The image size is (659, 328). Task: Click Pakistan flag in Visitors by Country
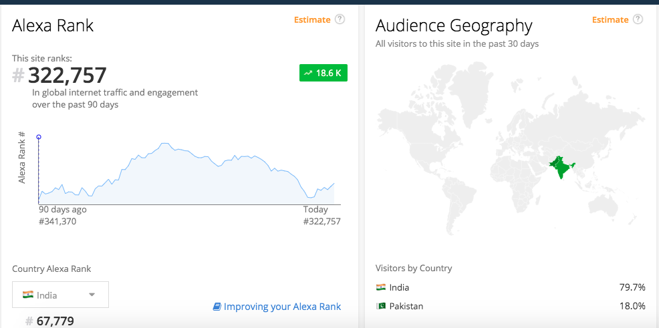pos(381,306)
